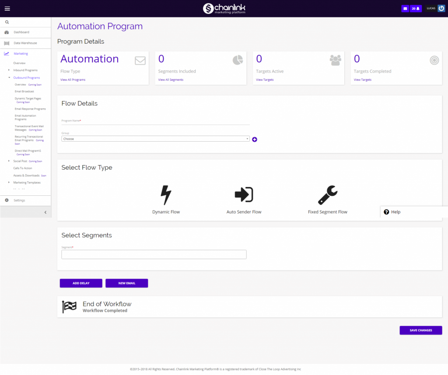
Task: Open the messages envelope icon in the header
Action: click(x=405, y=8)
